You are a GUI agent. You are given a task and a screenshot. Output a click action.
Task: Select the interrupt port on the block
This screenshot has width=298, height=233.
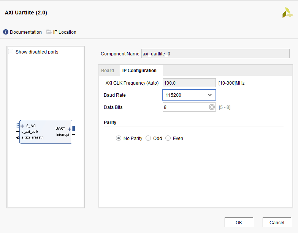coord(63,135)
